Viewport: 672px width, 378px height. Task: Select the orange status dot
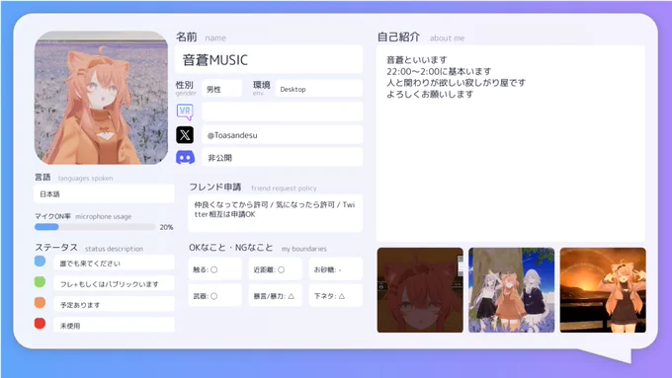40,303
